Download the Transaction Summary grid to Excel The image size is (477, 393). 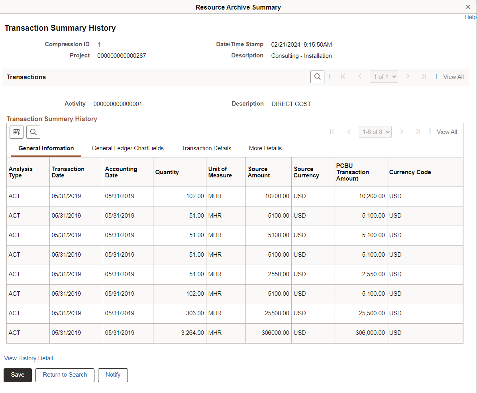coord(16,132)
